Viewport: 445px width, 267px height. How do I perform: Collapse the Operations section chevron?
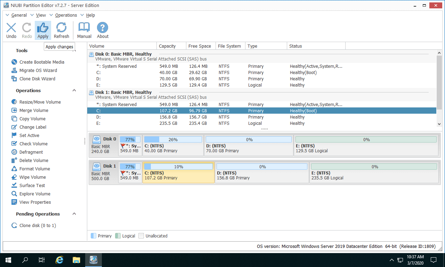click(74, 90)
